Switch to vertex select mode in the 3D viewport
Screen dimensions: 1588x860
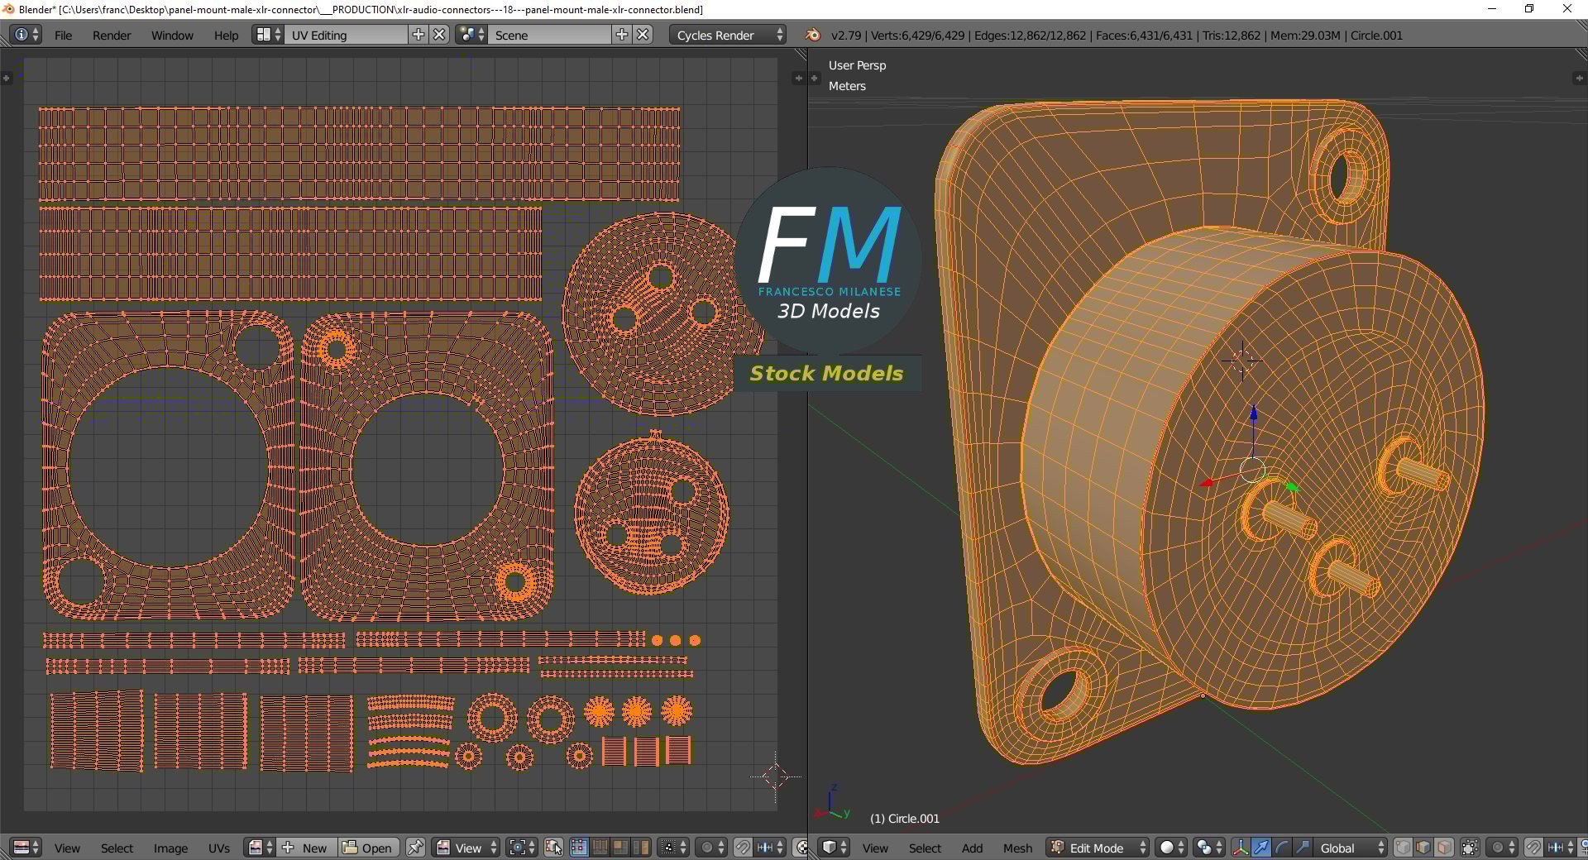click(1403, 848)
